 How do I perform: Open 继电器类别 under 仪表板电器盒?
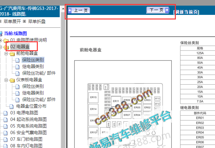click(x=33, y=93)
